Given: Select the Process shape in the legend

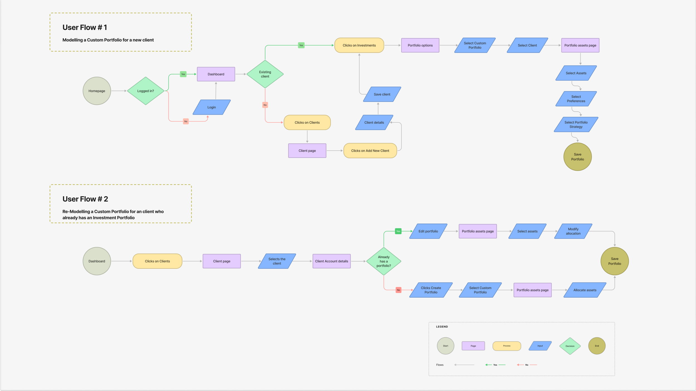Looking at the screenshot, I should (x=507, y=346).
